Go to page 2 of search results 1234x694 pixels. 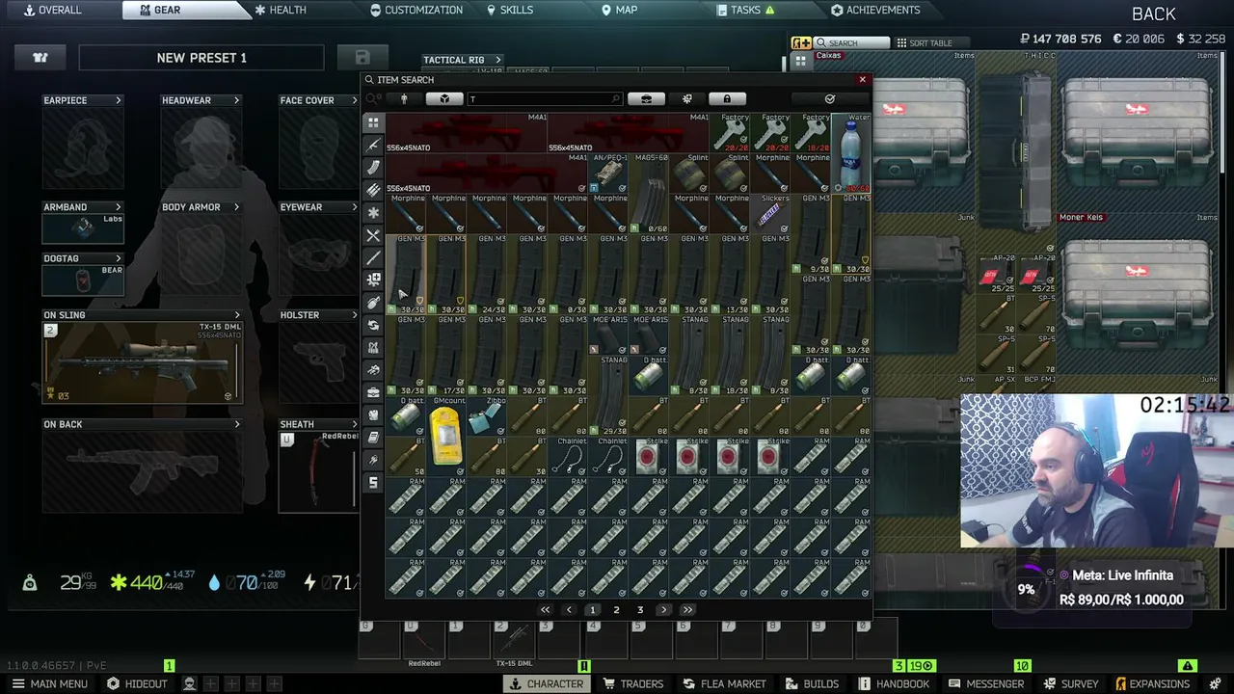[616, 610]
